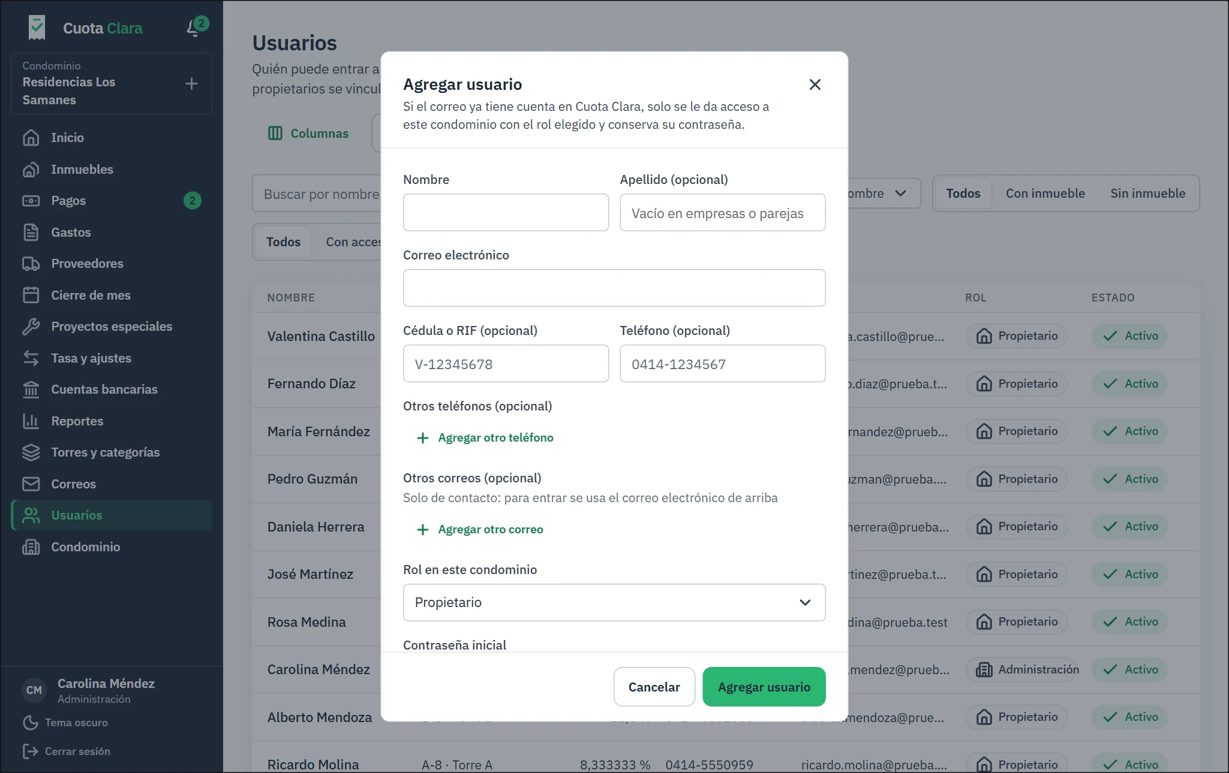Click the Cédula o RIF field
1229x773 pixels.
tap(506, 363)
